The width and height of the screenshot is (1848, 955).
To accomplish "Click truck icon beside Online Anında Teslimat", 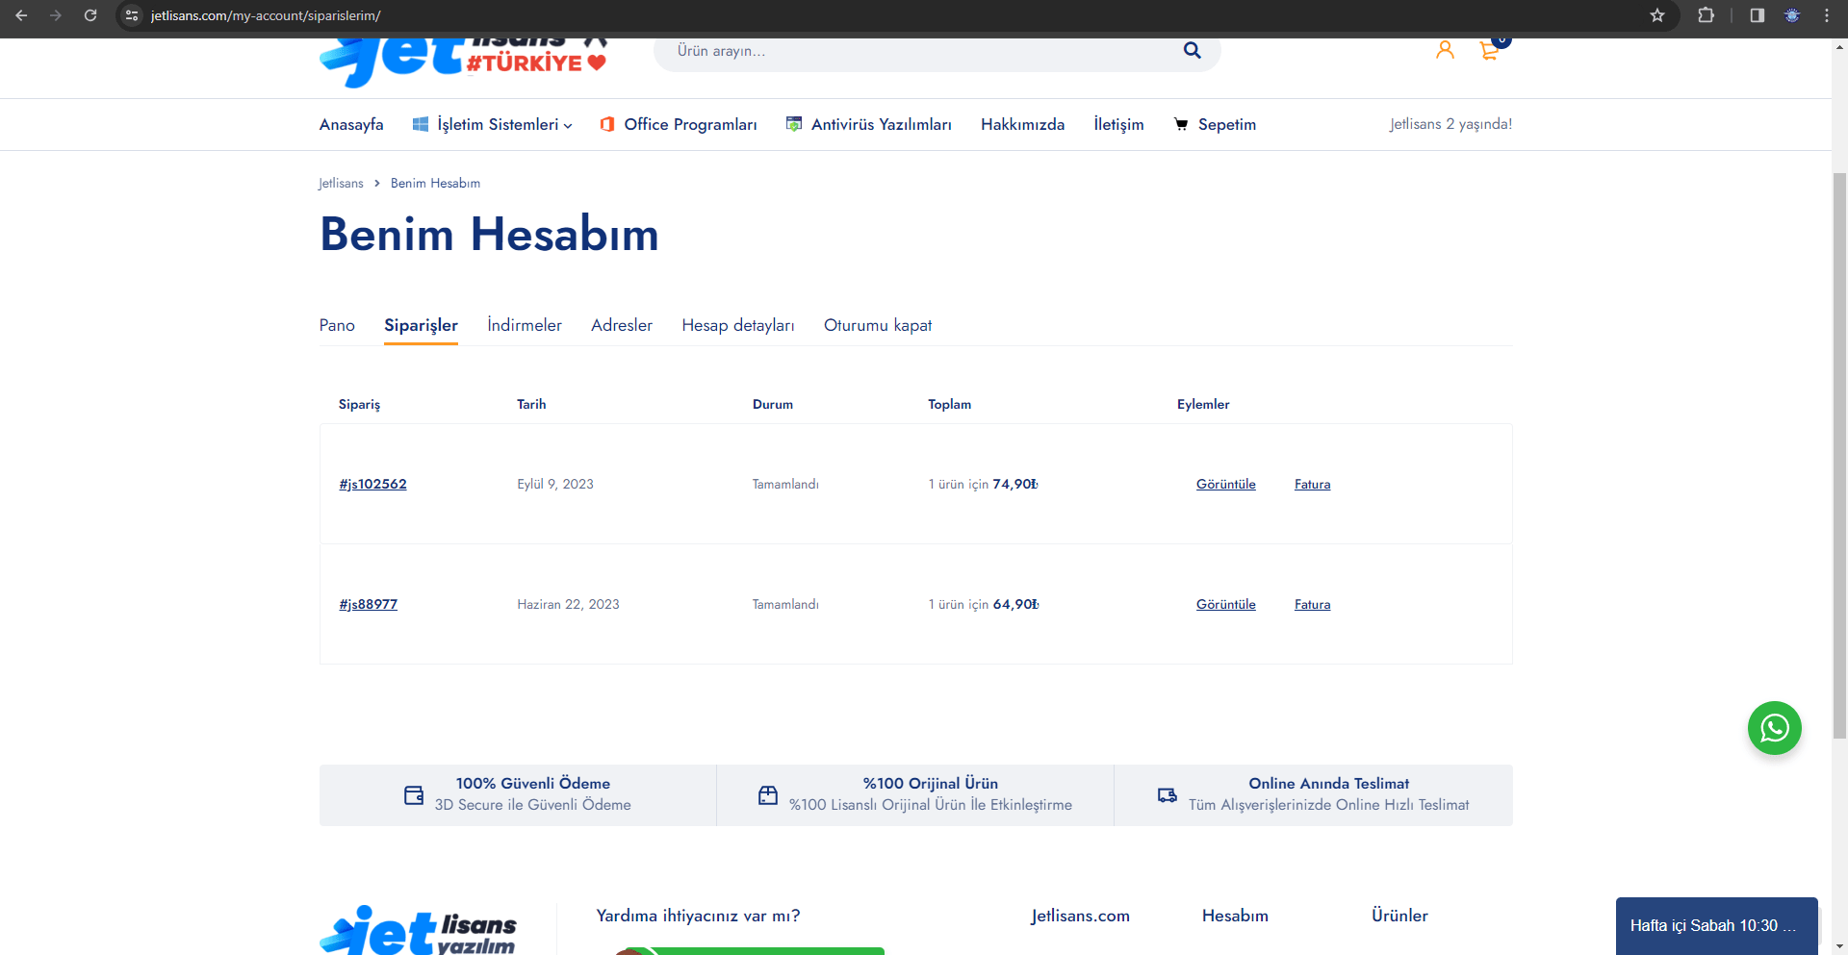I will pos(1168,795).
